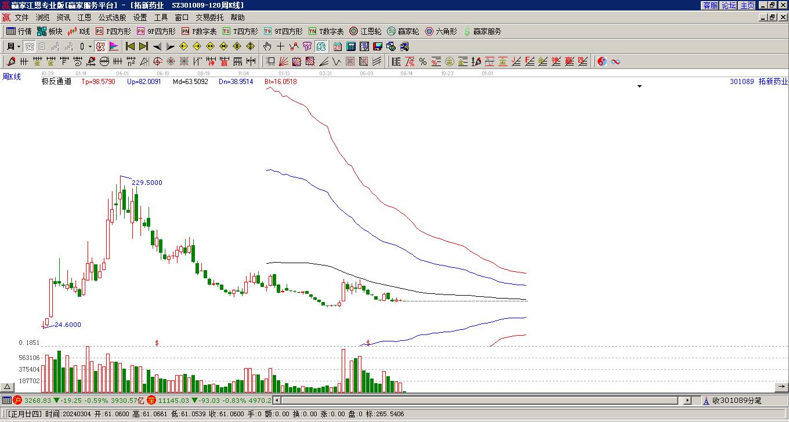Open the 交易委托 menu

click(209, 17)
